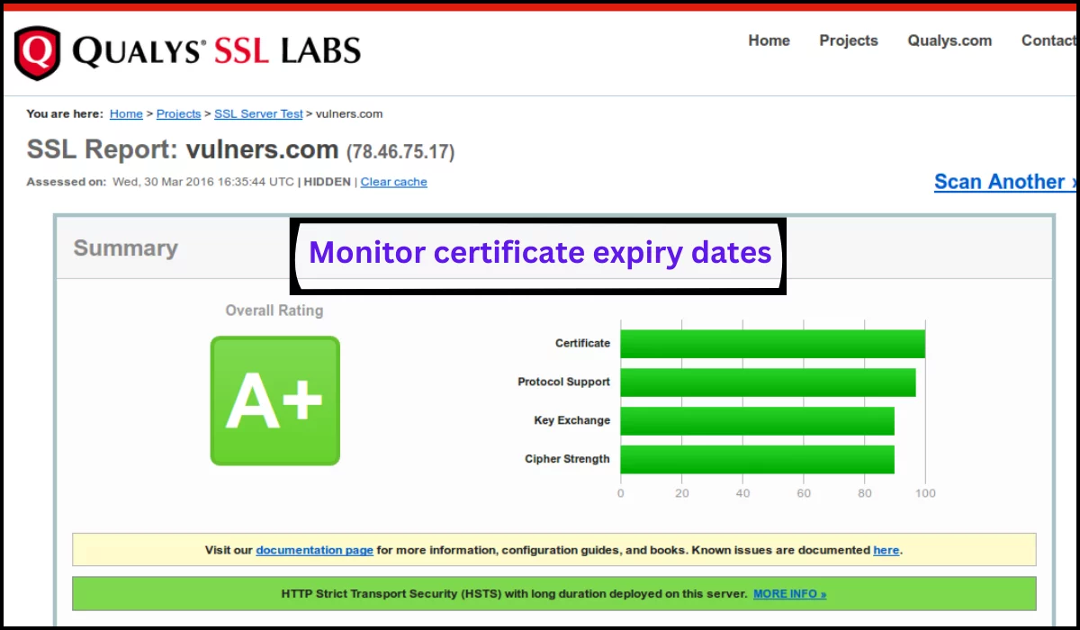The image size is (1080, 630).
Task: Follow the Projects breadcrumb link
Action: point(178,113)
